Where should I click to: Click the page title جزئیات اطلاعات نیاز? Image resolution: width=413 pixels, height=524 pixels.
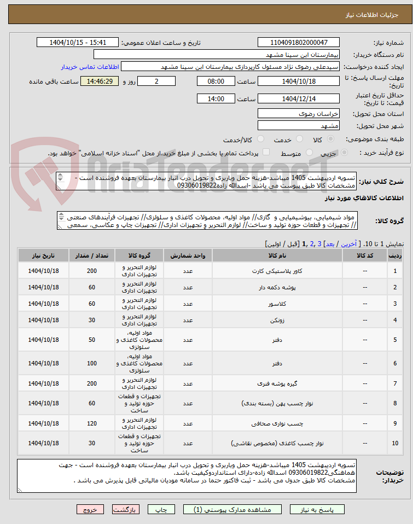click(372, 15)
